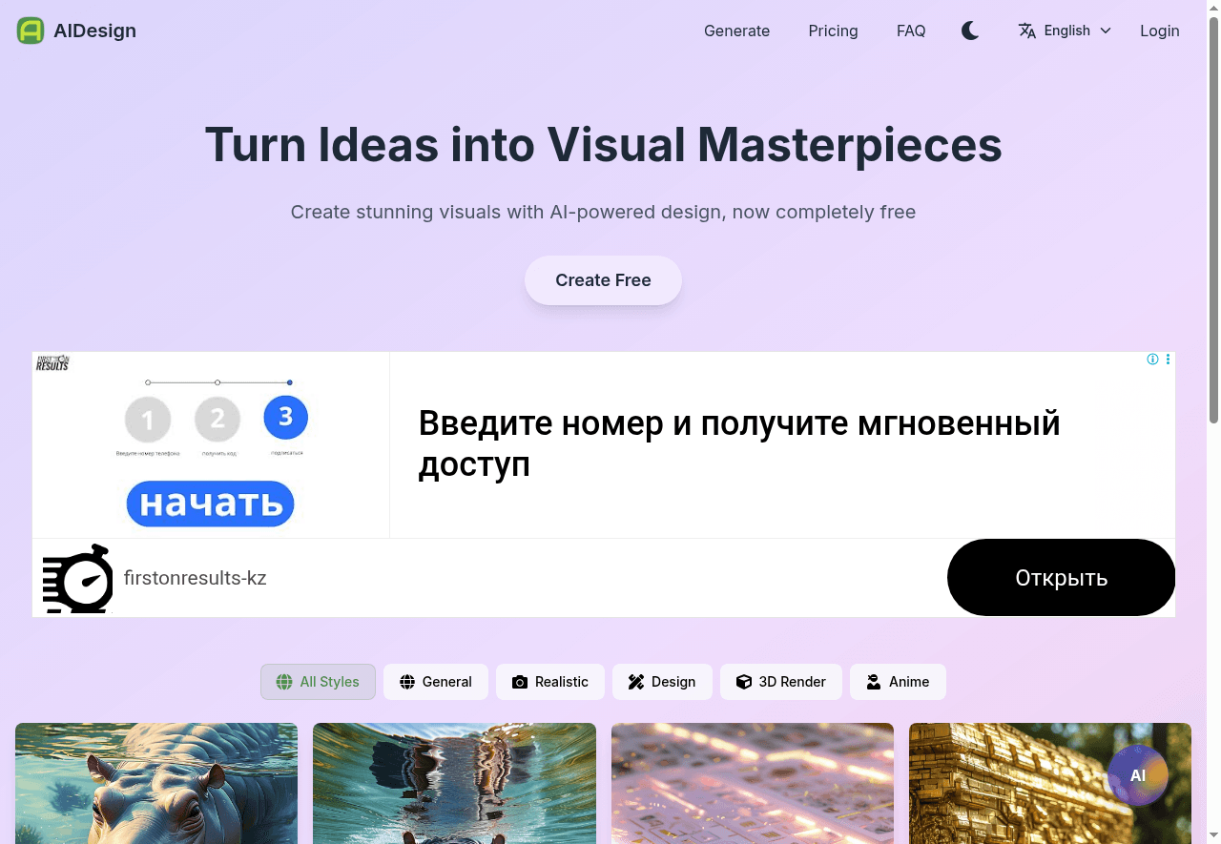Click the Login link

point(1159,31)
